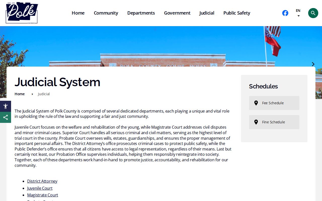Open the accessibility options widget

point(6,106)
